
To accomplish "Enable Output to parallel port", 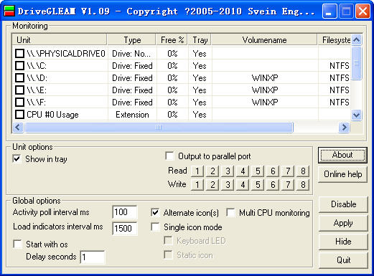I will tap(169, 156).
